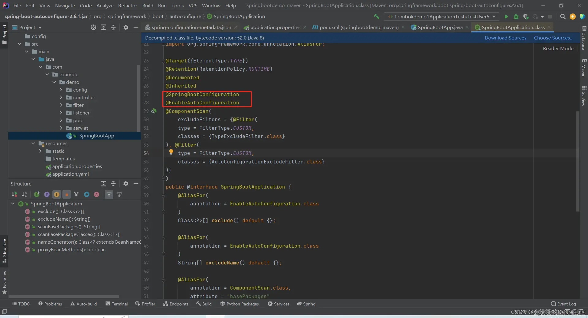Click Choose Sources link
The image size is (588, 318).
point(554,38)
